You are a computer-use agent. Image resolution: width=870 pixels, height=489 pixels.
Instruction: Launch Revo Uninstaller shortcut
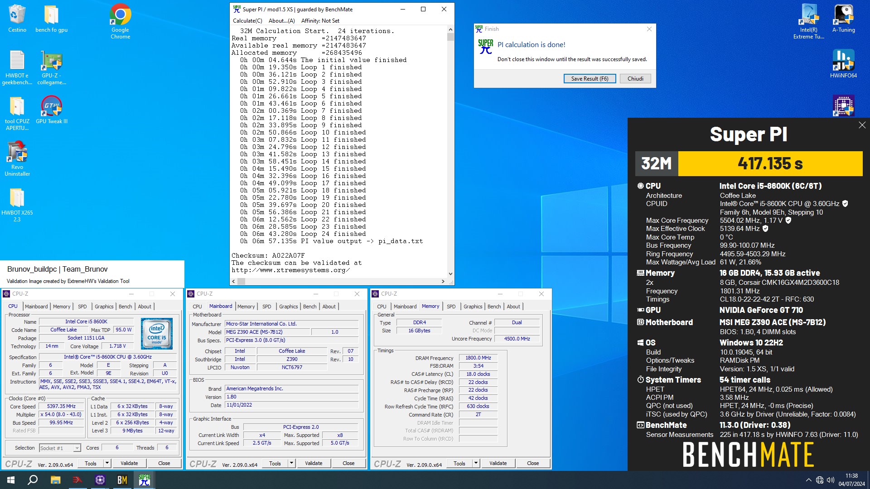click(17, 158)
